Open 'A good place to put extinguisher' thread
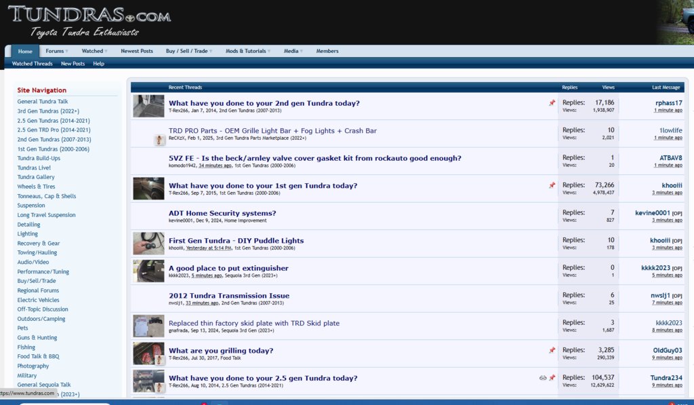694x405 pixels. [x=228, y=268]
